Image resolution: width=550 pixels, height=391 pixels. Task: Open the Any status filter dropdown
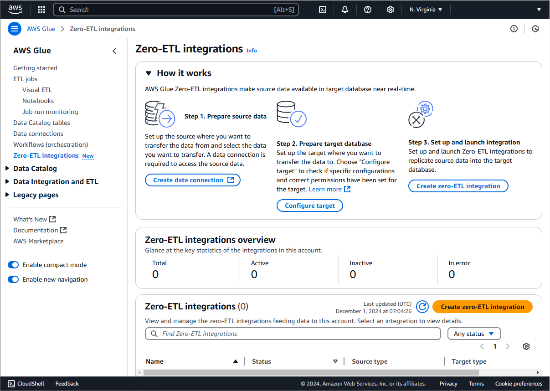coord(474,334)
